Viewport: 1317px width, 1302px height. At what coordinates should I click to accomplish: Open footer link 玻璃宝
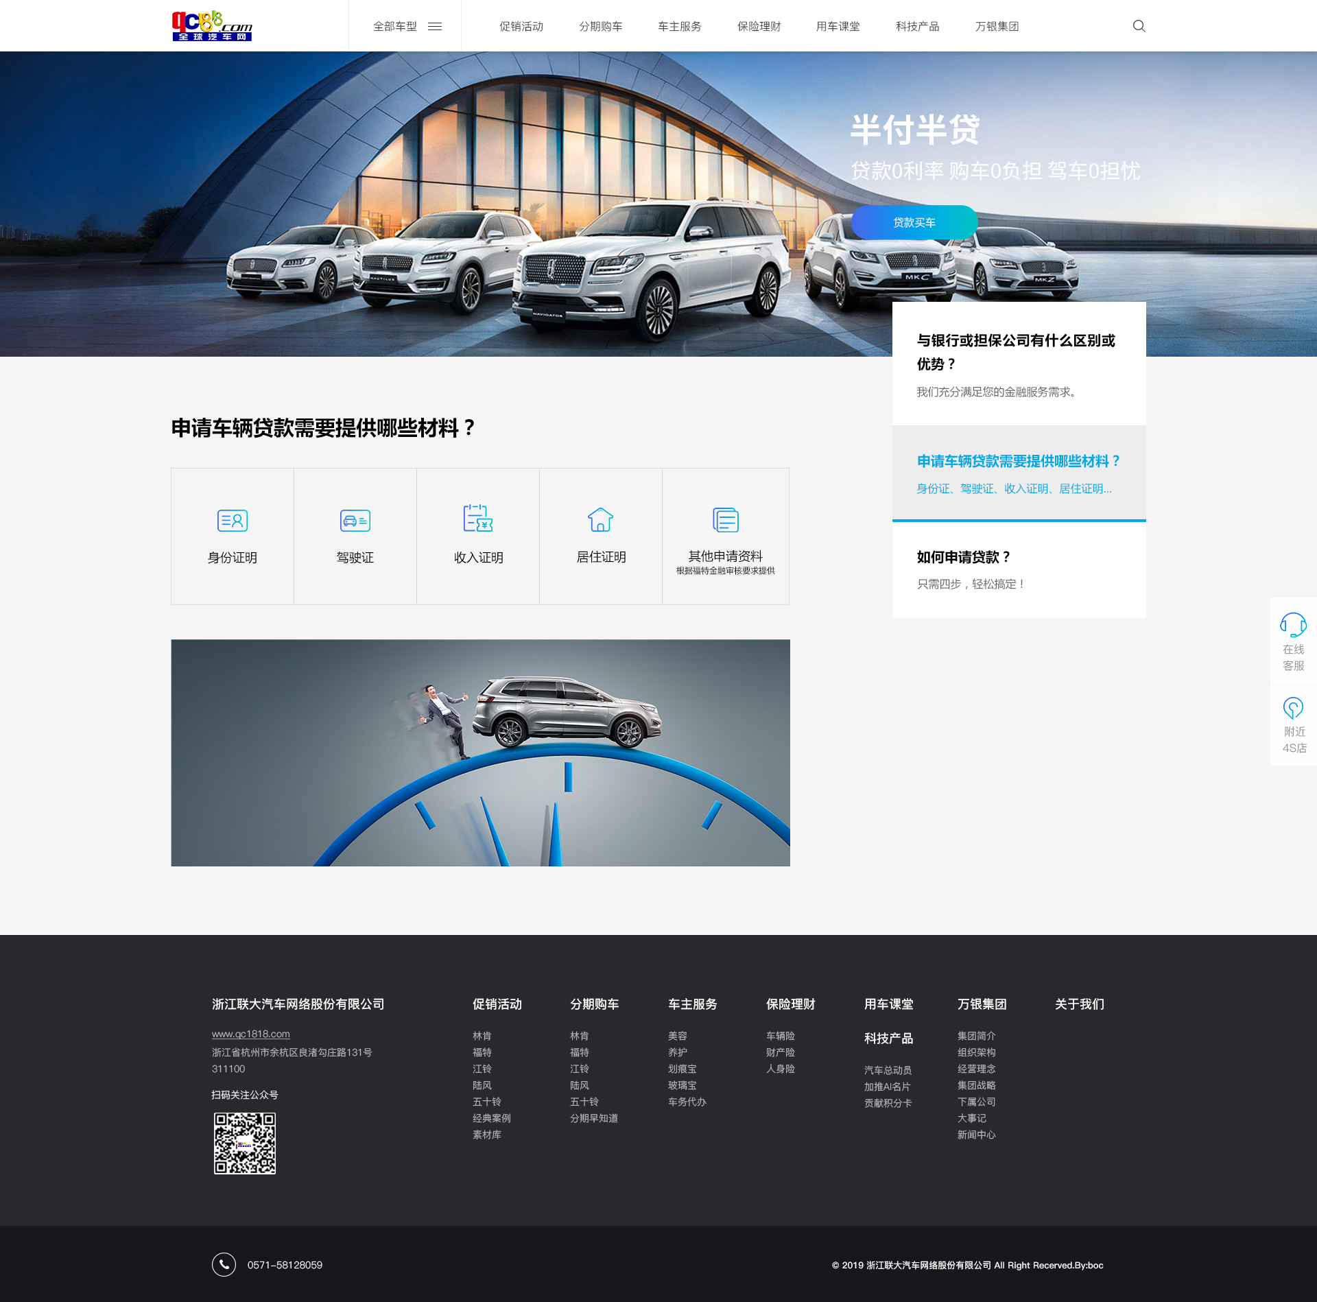[683, 1085]
